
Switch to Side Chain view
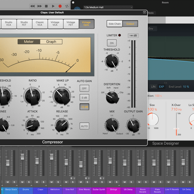tap(115, 24)
